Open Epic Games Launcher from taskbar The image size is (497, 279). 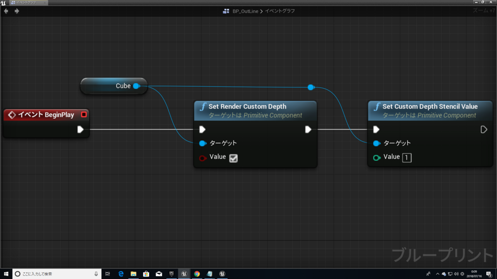point(171,274)
